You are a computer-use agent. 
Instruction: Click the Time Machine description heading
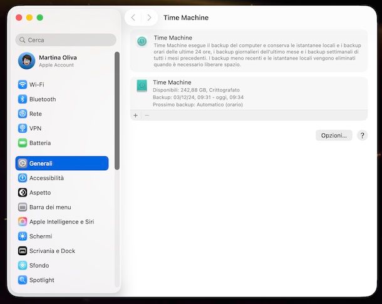[173, 38]
